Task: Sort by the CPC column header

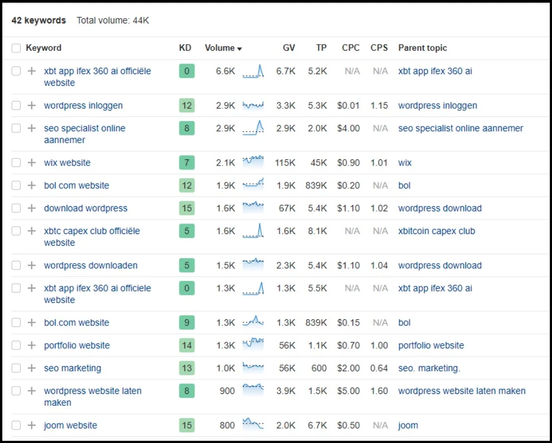Action: 351,48
